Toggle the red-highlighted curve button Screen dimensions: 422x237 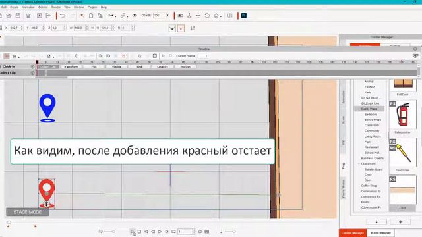[181, 28]
